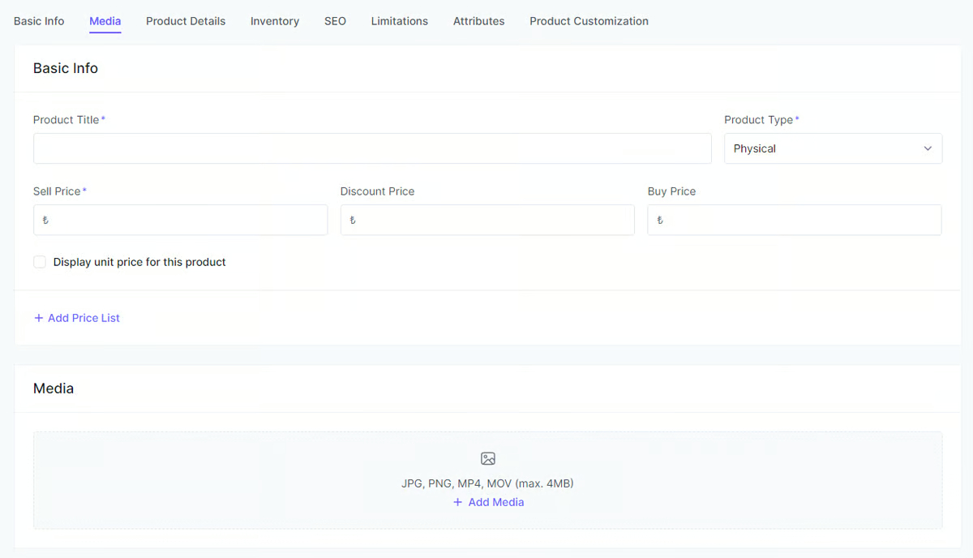Select the SEO tab
The width and height of the screenshot is (973, 558).
tap(335, 21)
